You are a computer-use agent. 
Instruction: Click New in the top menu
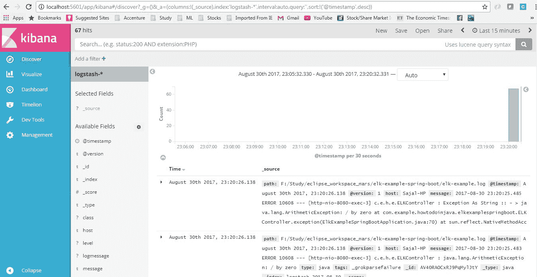click(x=381, y=31)
